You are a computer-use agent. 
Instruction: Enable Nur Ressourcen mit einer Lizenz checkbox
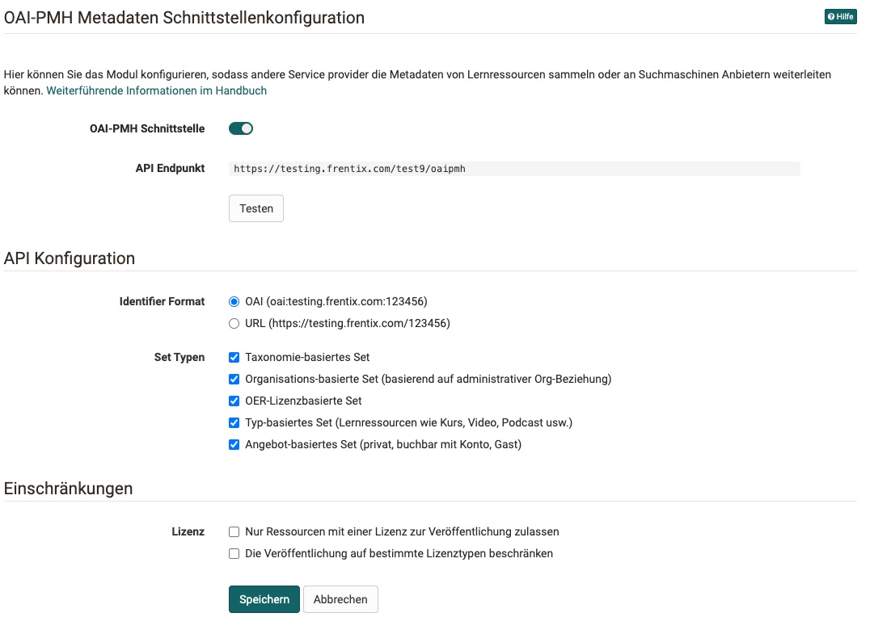click(234, 532)
